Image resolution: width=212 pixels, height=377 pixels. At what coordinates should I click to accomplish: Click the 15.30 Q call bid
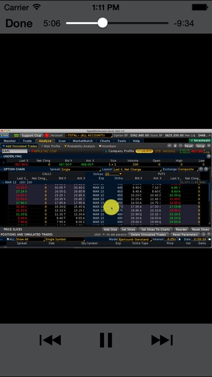(60, 207)
